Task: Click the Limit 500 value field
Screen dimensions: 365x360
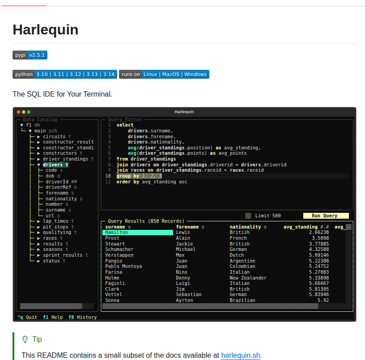Action: pos(268,215)
